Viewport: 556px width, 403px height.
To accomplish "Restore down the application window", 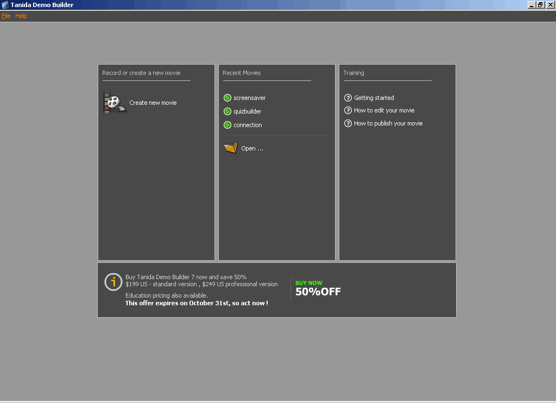I will 540,4.
